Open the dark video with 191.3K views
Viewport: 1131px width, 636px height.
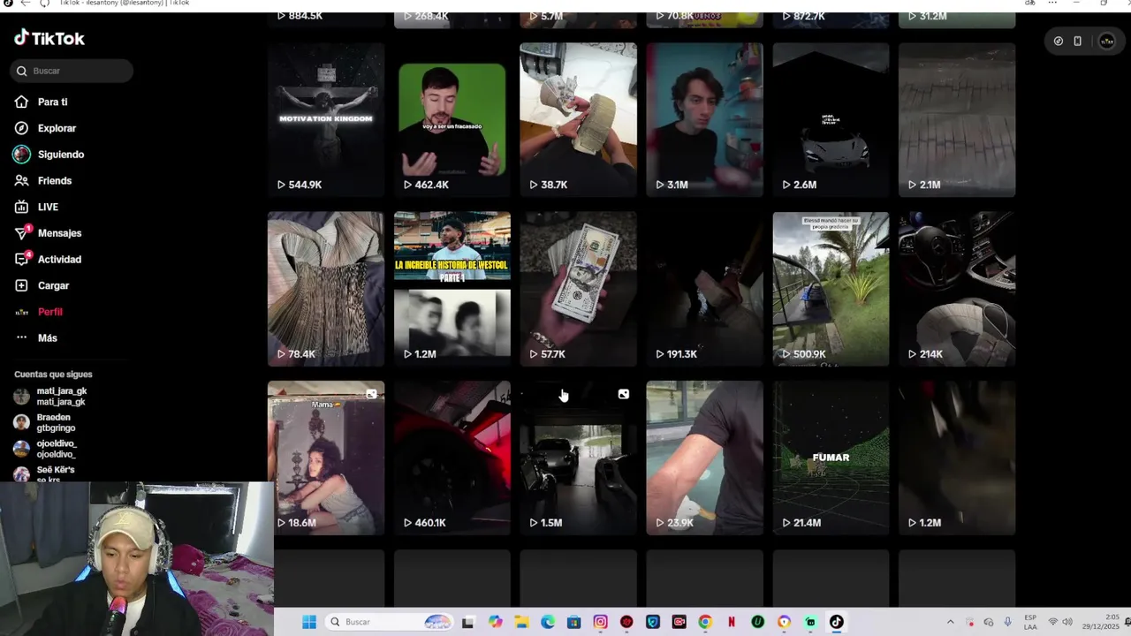pyautogui.click(x=704, y=289)
